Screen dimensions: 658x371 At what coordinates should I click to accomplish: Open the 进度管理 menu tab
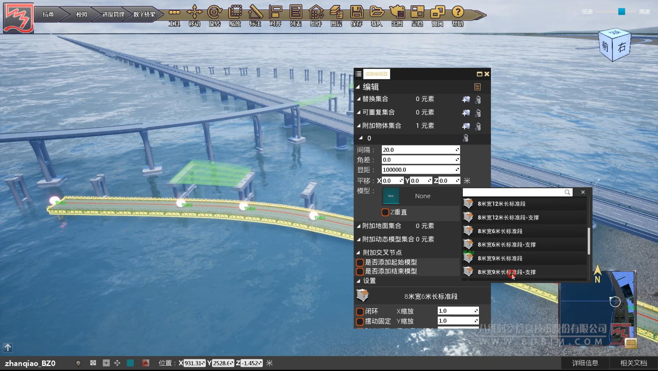click(113, 14)
